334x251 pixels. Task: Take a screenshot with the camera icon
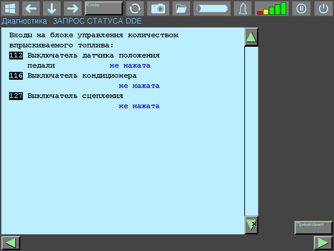(x=158, y=8)
